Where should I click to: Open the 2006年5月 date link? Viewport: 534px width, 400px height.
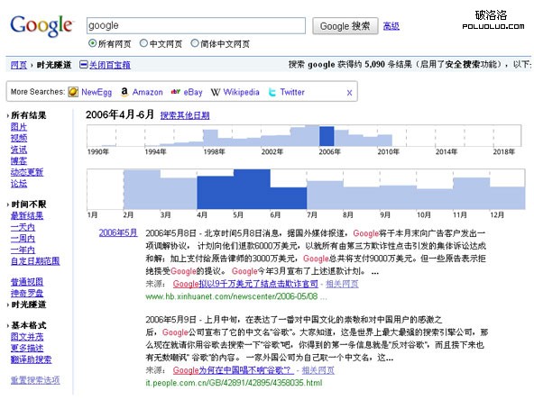pos(118,232)
